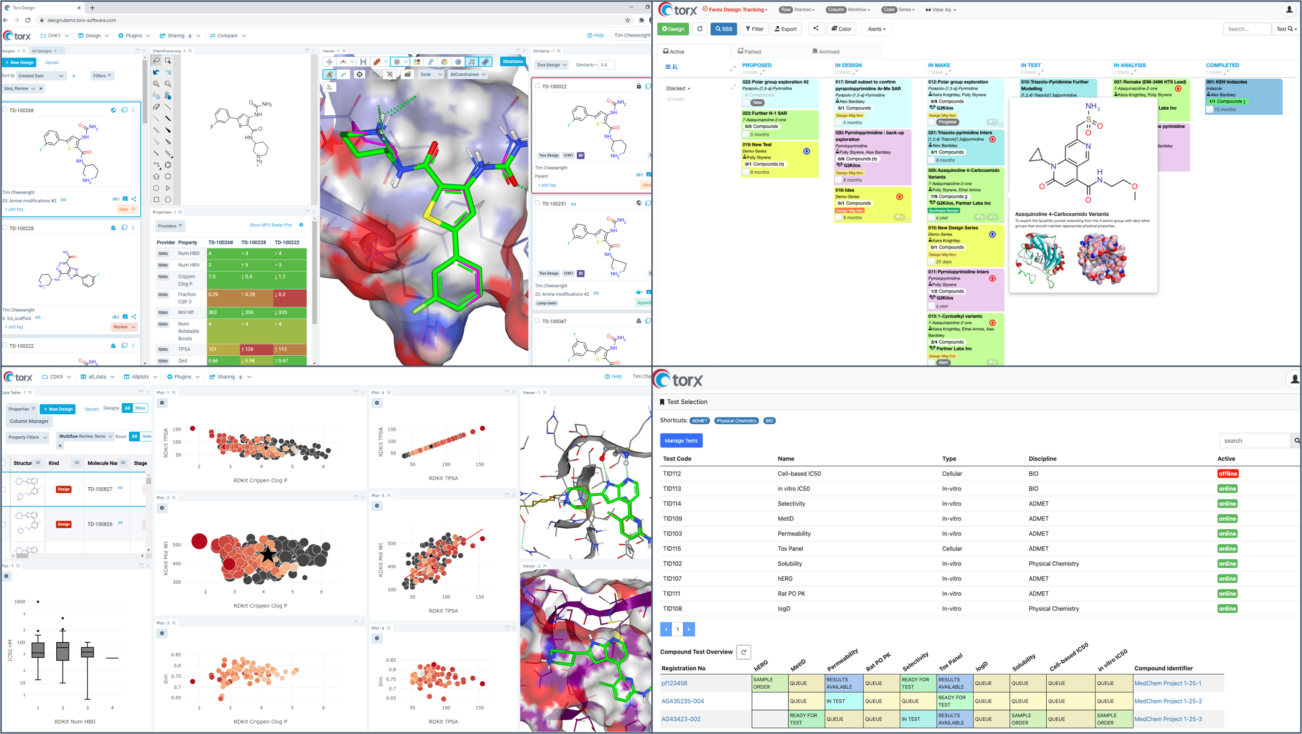Check the box on ticket 001 KEH Indazoles
Viewport: 1302px width, 734px height.
coord(1210,110)
